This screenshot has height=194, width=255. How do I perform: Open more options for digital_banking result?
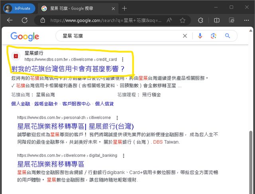pos(123,155)
